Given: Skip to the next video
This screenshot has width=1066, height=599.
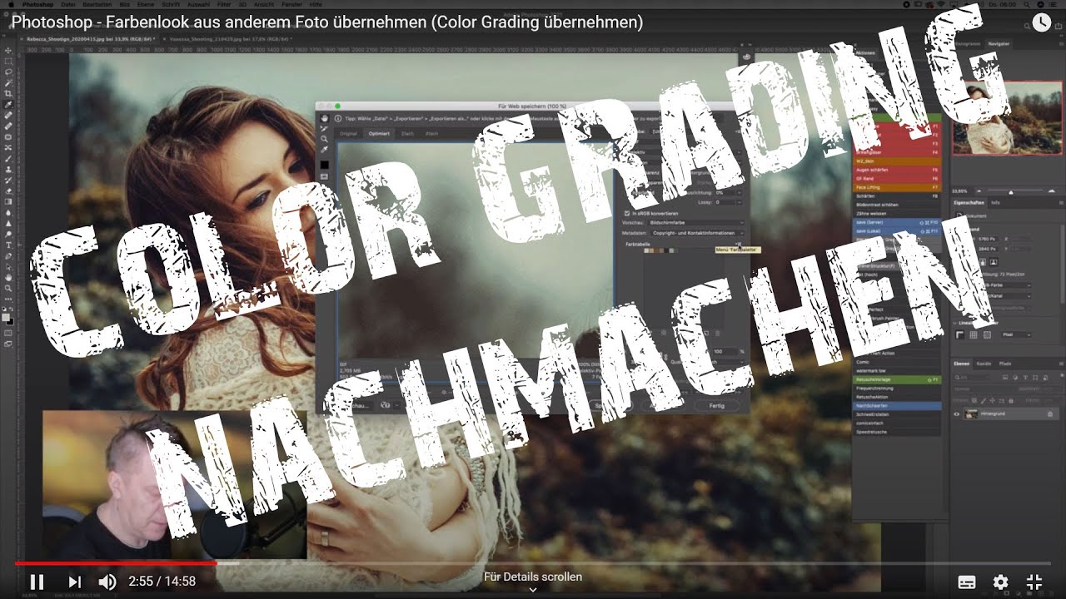Looking at the screenshot, I should [x=74, y=582].
